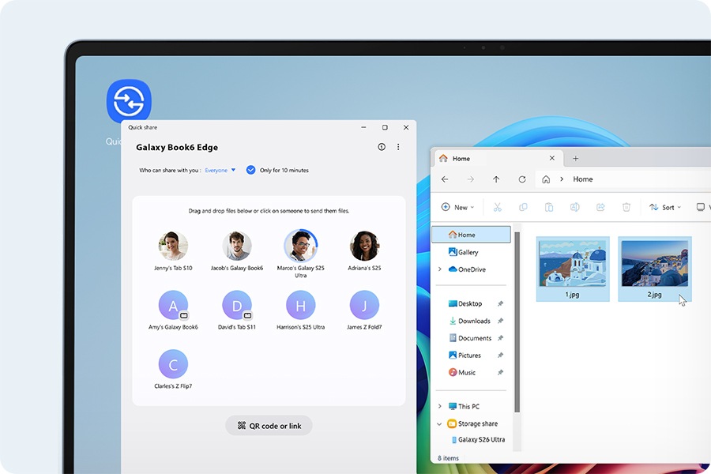Send to Clarles's Z Flip7 avatar

coord(173,364)
